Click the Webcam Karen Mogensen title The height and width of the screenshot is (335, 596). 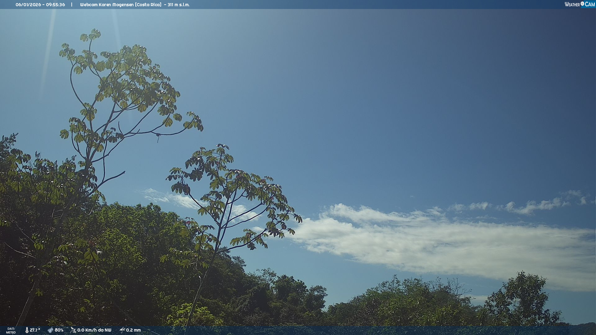[106, 5]
